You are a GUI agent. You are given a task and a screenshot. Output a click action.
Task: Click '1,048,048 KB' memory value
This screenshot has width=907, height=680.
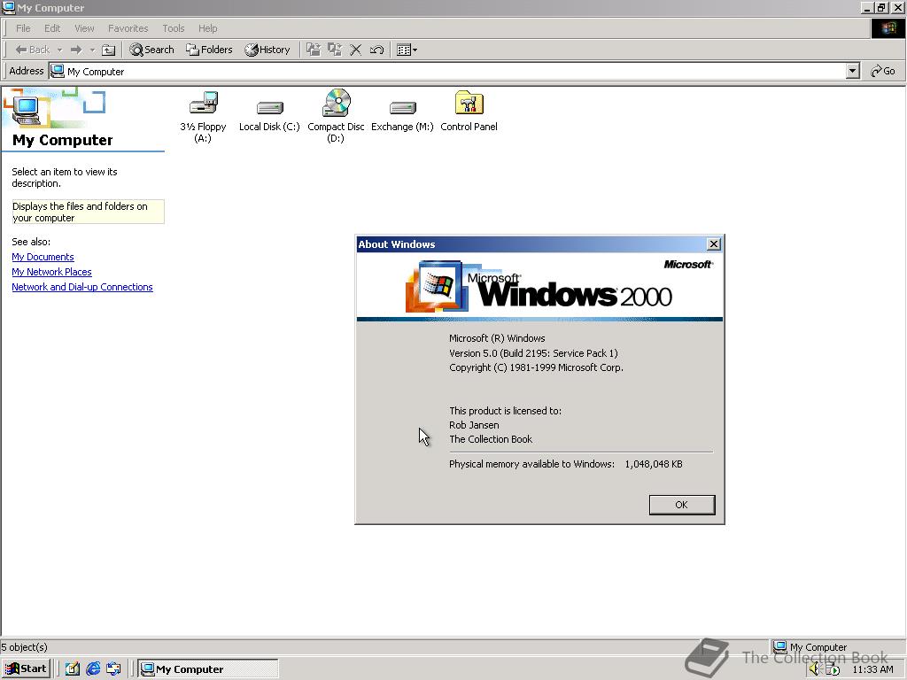654,464
